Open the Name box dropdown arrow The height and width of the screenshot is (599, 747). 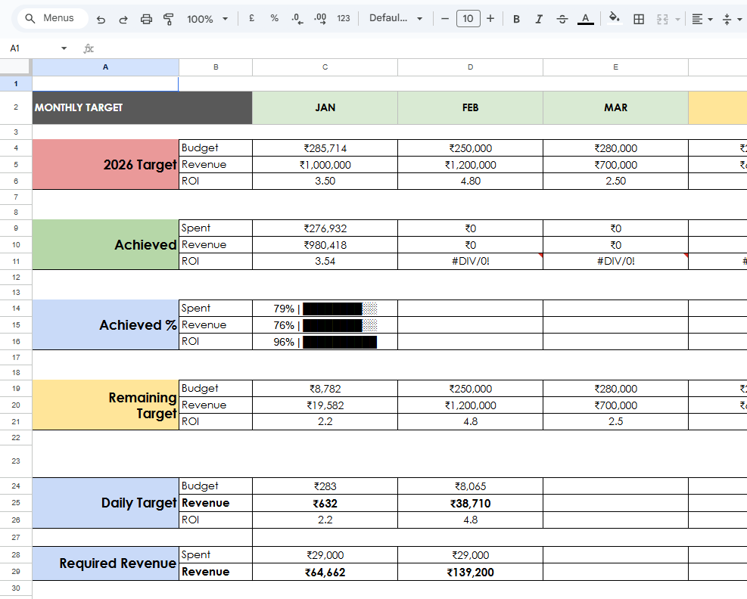pyautogui.click(x=64, y=48)
